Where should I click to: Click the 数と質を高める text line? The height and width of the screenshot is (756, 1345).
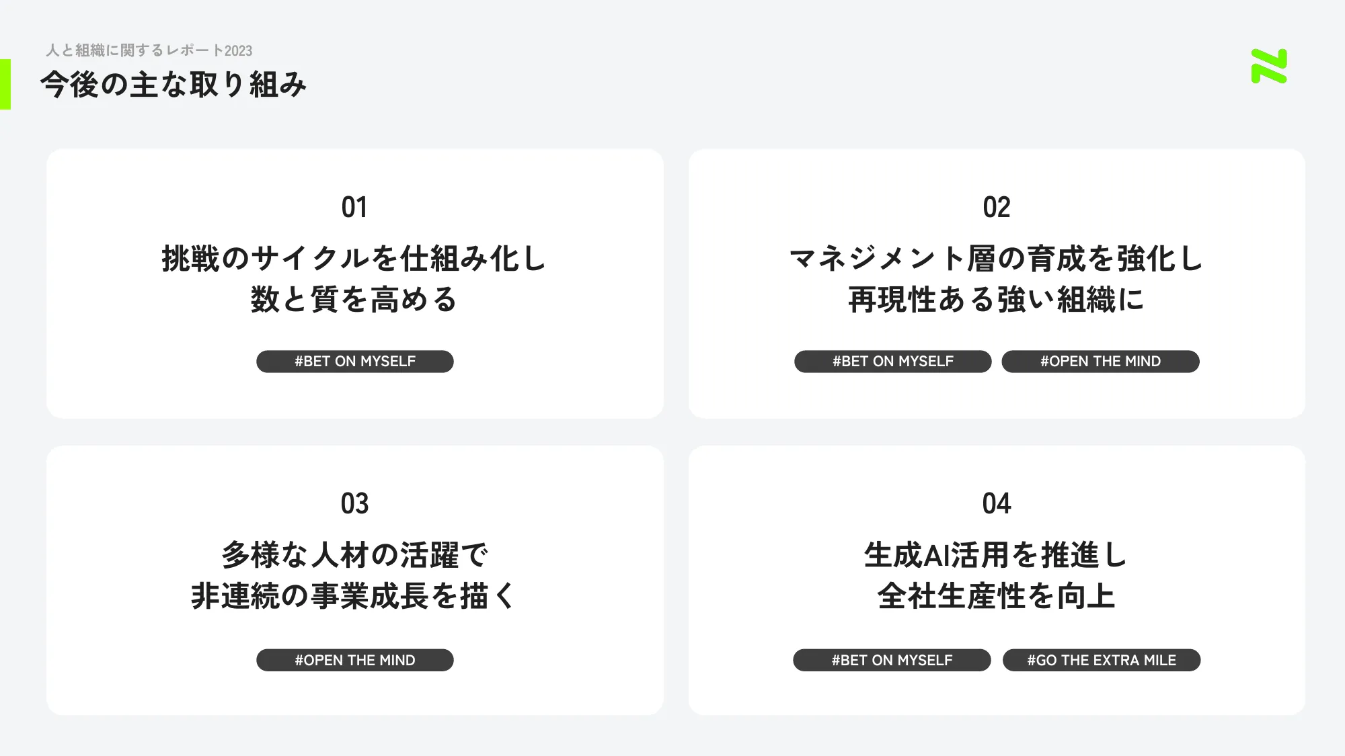click(x=354, y=299)
